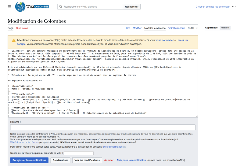
Task: Hide the Apparence panel with masquer
Action: (x=225, y=28)
